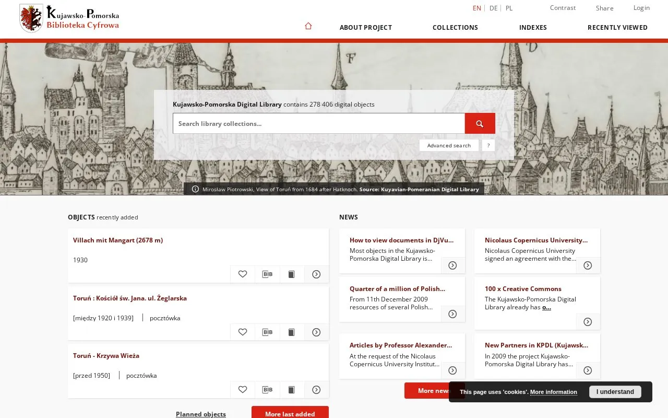The image size is (668, 418).
Task: Open arrow on Quarter of a million news
Action: click(452, 314)
